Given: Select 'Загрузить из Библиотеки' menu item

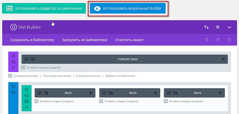Looking at the screenshot, I should click(x=85, y=40).
